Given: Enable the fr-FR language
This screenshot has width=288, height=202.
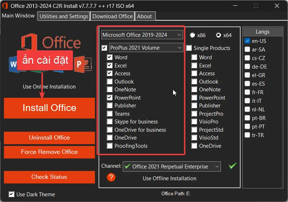Looking at the screenshot, I should pyautogui.click(x=247, y=92).
